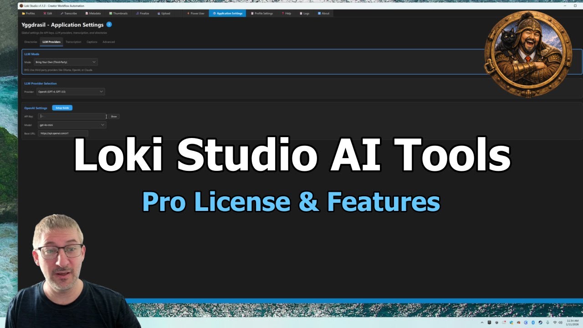Viewport: 583px width, 328px height.
Task: Click the 'LLM Provider Selection' heading
Action: click(x=41, y=83)
